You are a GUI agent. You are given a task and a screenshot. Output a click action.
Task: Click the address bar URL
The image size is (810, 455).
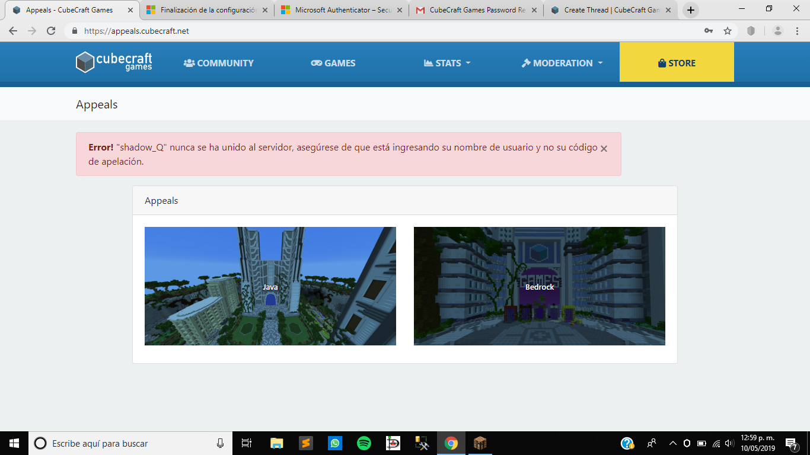pyautogui.click(x=136, y=31)
